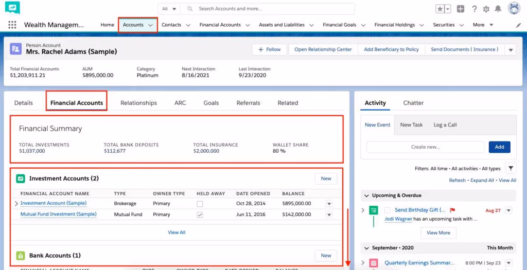
Task: Click Send Documents ( Insurance ) button
Action: (x=465, y=49)
